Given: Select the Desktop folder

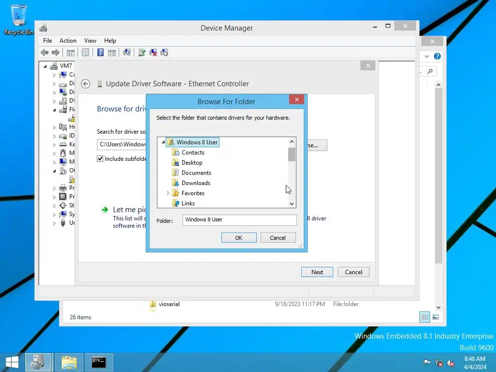Looking at the screenshot, I should coord(192,163).
